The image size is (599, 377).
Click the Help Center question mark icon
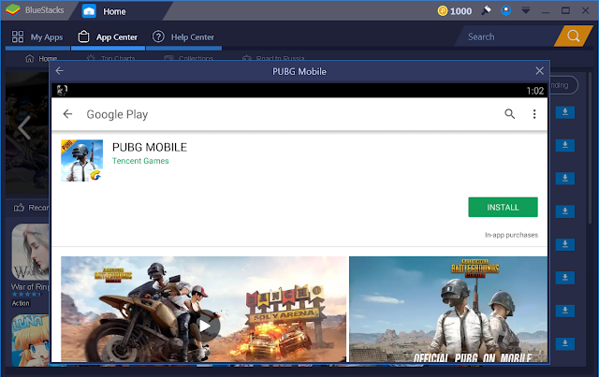[158, 36]
